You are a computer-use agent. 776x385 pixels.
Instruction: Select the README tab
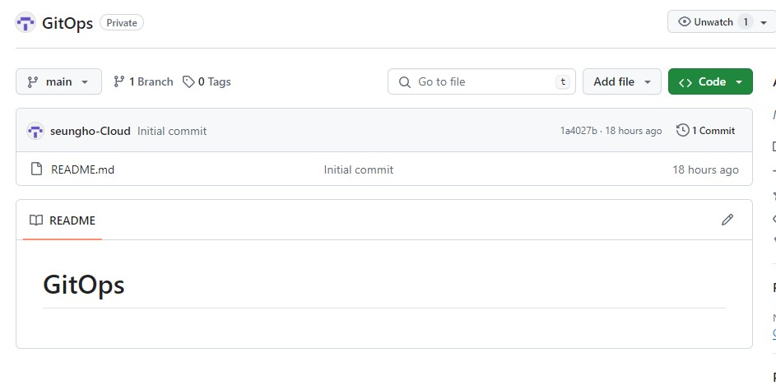63,220
